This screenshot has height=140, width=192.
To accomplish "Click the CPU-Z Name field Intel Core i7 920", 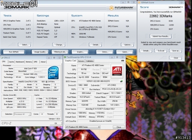I will pos(30,68).
